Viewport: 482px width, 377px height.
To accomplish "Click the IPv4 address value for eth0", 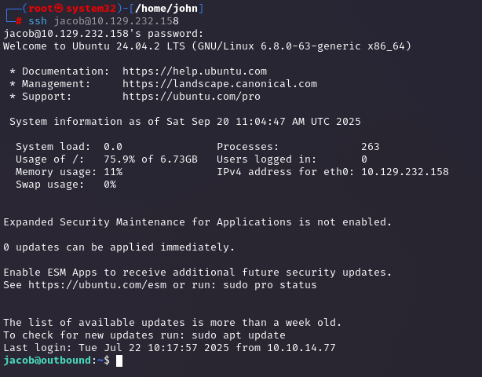I will click(x=405, y=172).
